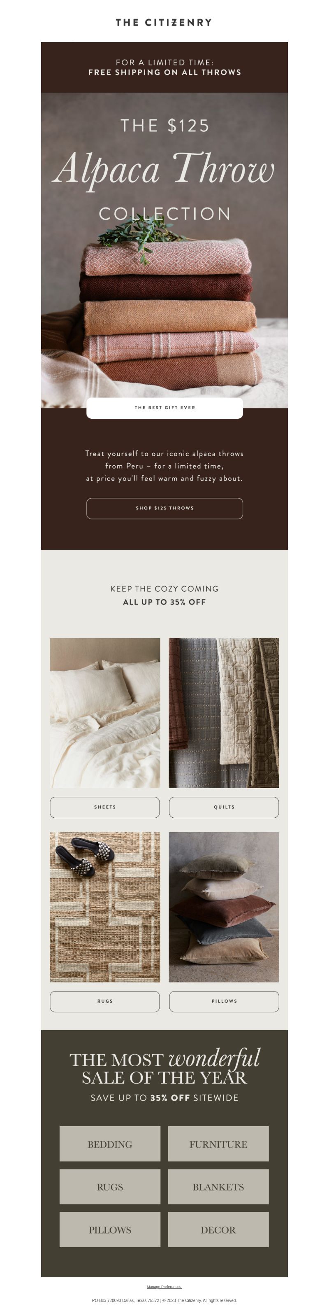The image size is (329, 1316).
Task: Select the Rugs sale category tile
Action: 110,1187
